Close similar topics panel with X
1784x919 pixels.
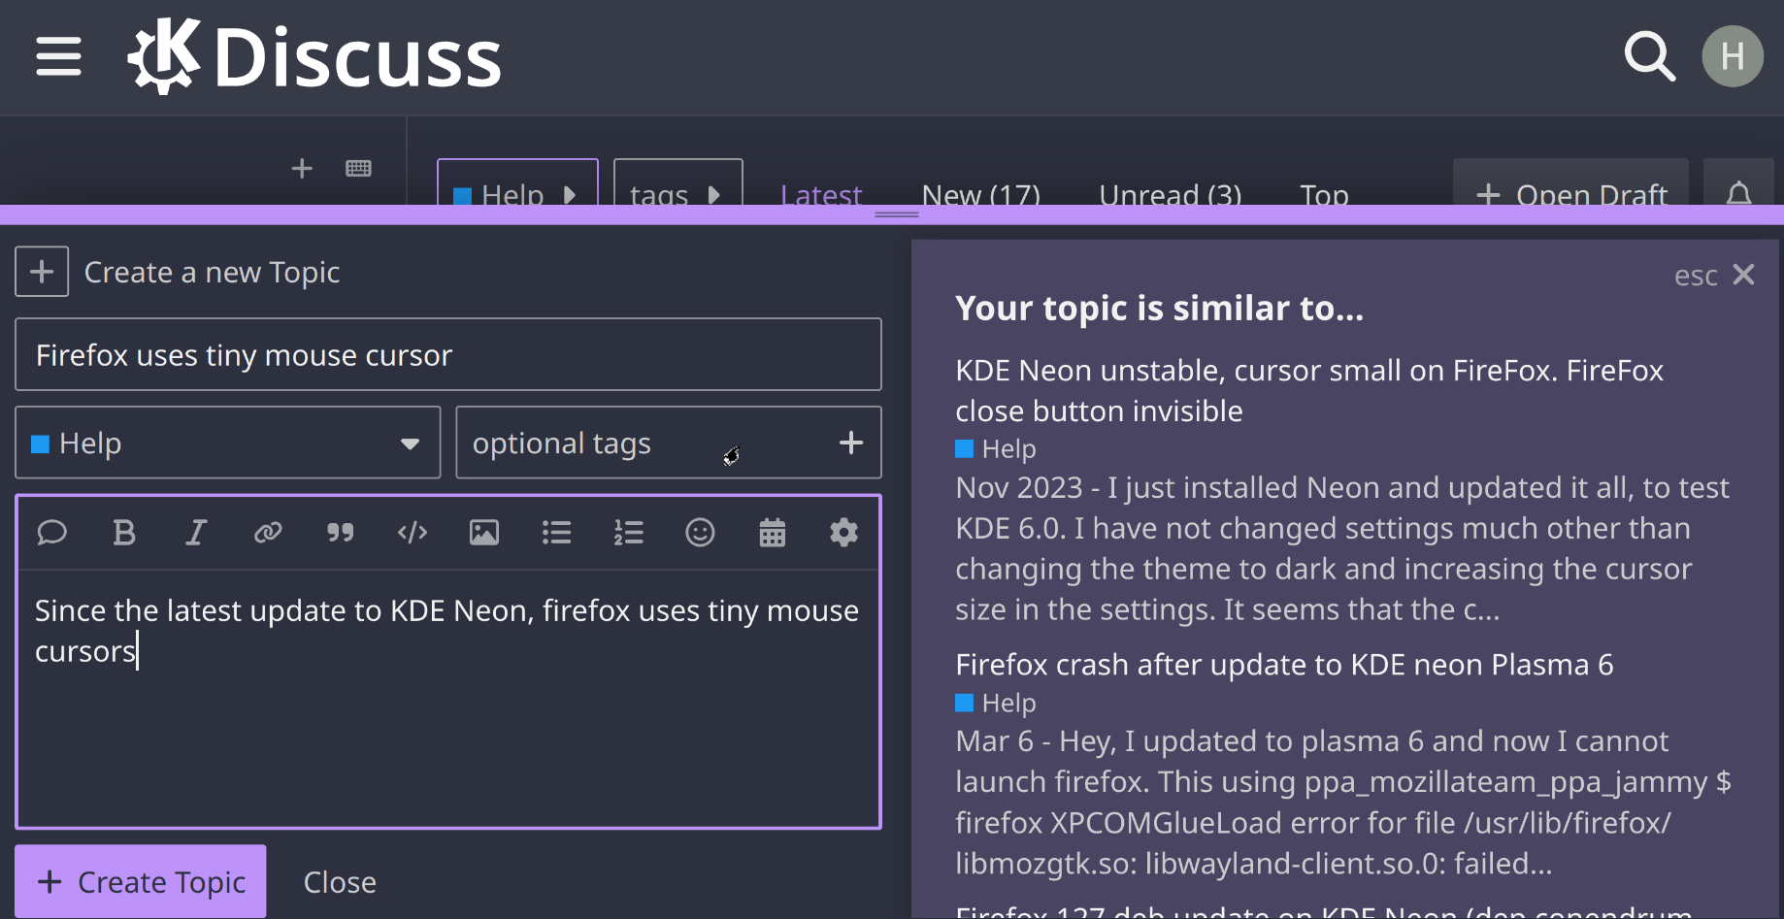point(1743,275)
